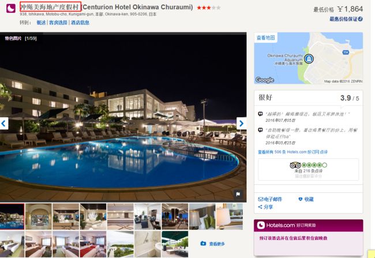The width and height of the screenshot is (375, 258).
Task: Click the TripAdvisor owl logo
Action: 295,165
